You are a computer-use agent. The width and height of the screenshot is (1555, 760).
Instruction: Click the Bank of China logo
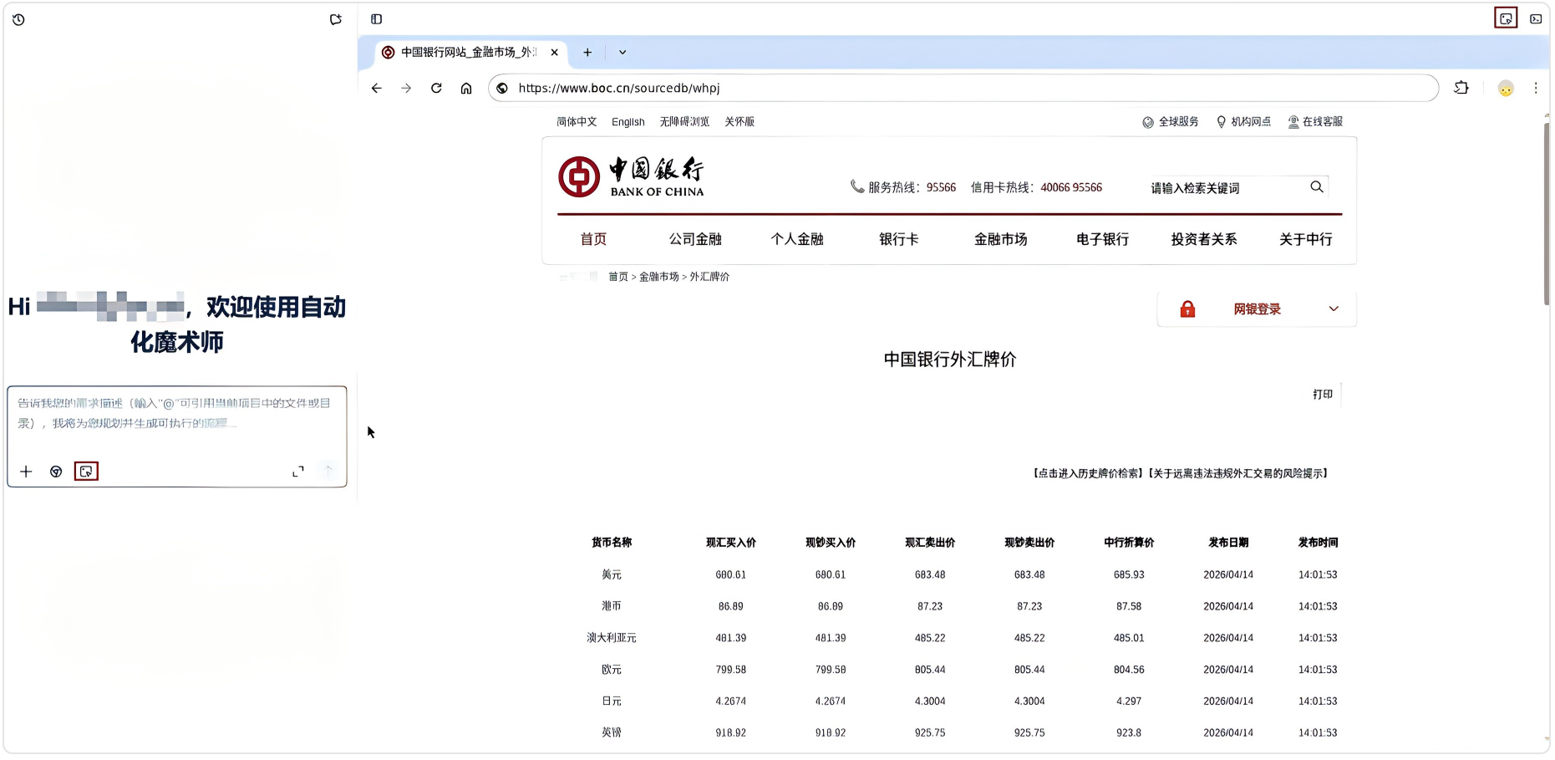click(x=631, y=176)
